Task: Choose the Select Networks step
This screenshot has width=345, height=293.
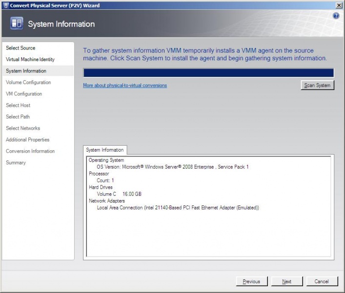Action: (23, 128)
